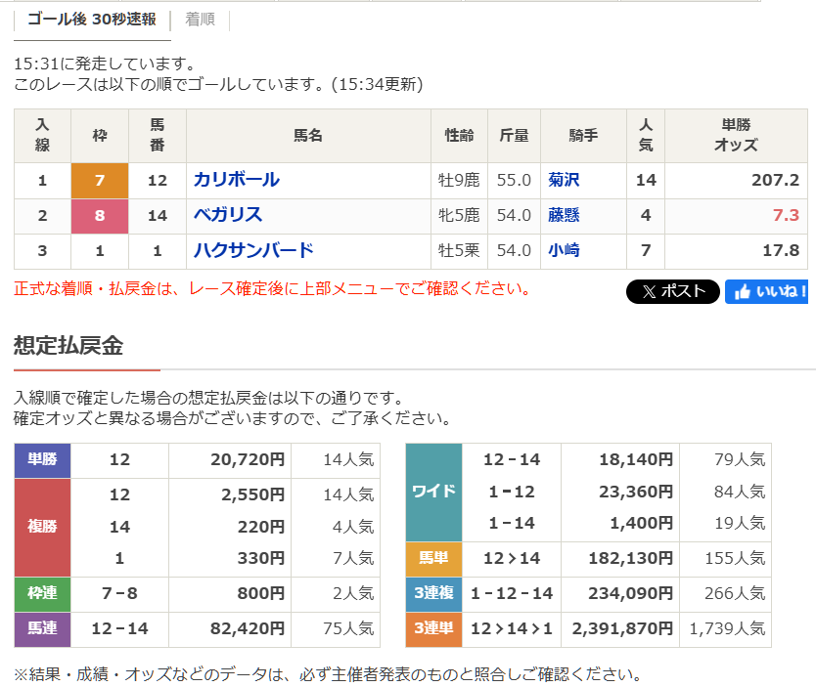This screenshot has width=816, height=687.
Task: Click the 12>14>1 trifecta combination
Action: 512,628
